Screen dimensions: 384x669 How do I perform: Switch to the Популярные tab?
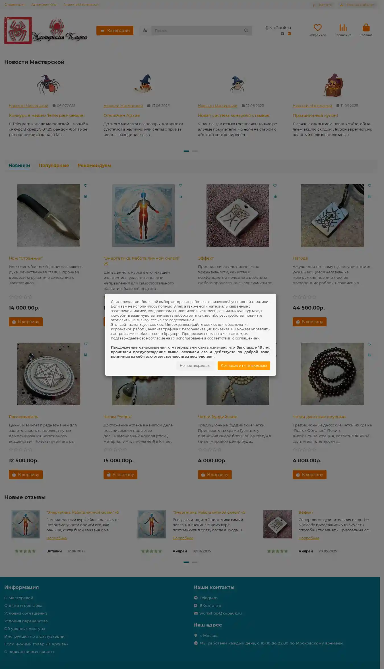pyautogui.click(x=54, y=165)
